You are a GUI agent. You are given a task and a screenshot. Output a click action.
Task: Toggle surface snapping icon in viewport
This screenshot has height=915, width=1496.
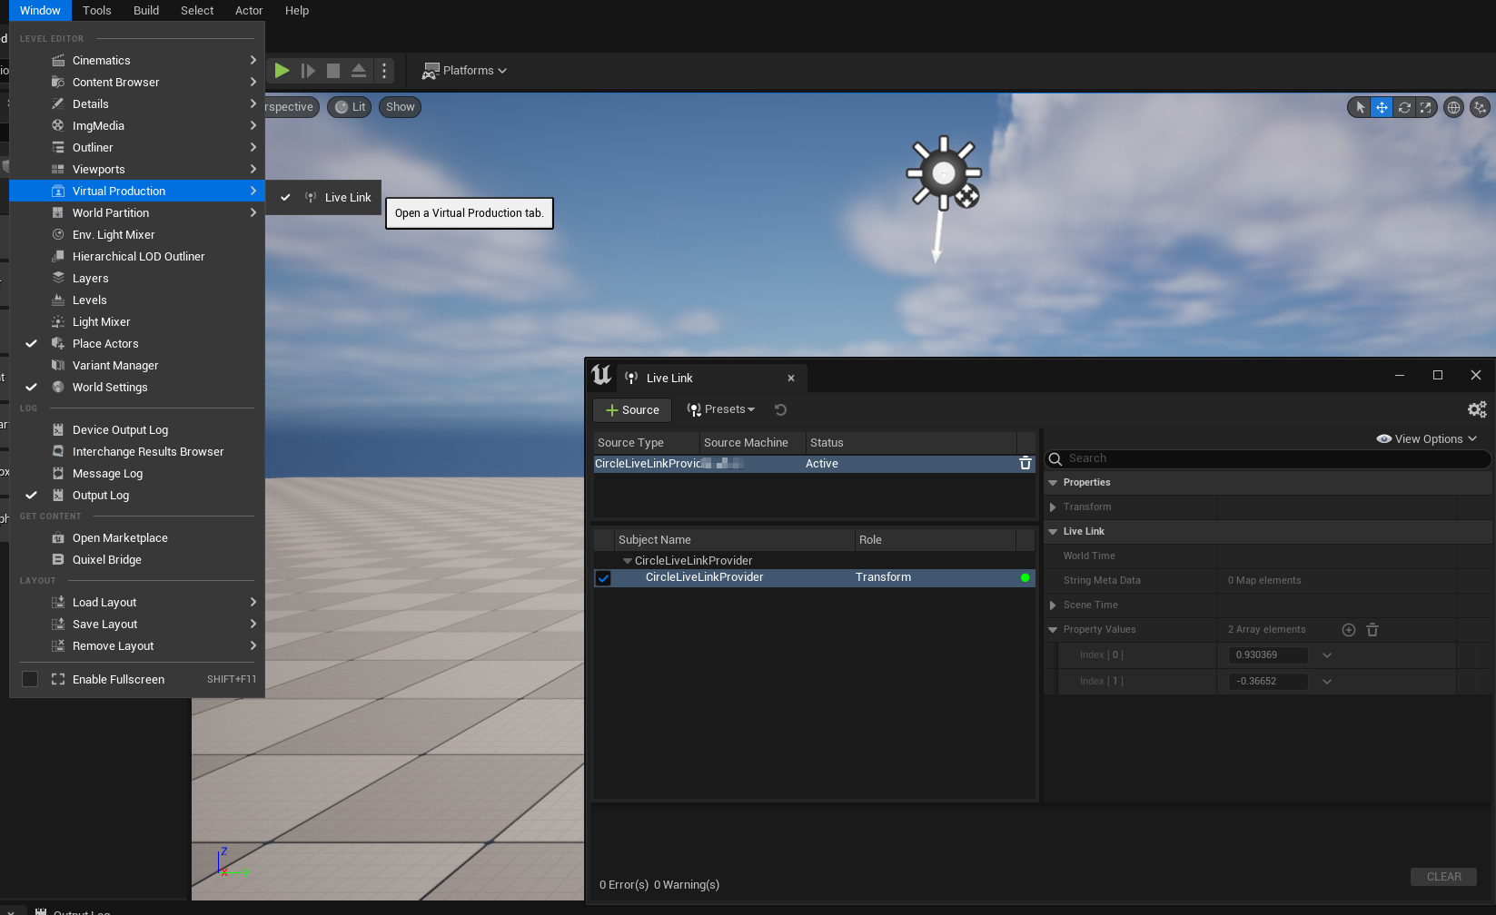pos(1481,107)
